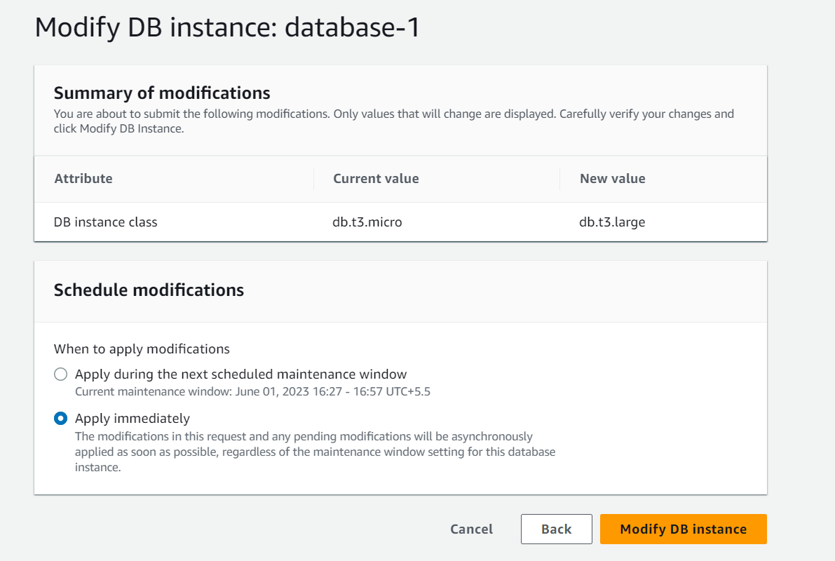Click the Schedule modifications heading
This screenshot has width=835, height=561.
[149, 290]
